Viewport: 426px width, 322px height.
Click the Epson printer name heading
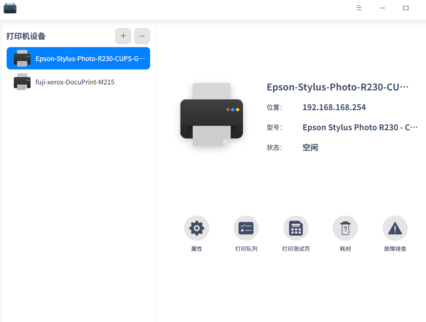tap(338, 87)
